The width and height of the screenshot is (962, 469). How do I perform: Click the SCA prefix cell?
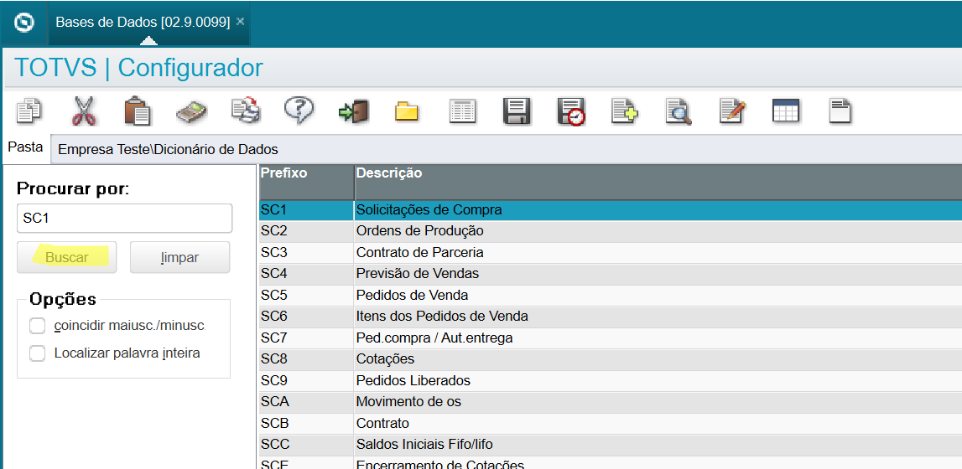coord(306,402)
